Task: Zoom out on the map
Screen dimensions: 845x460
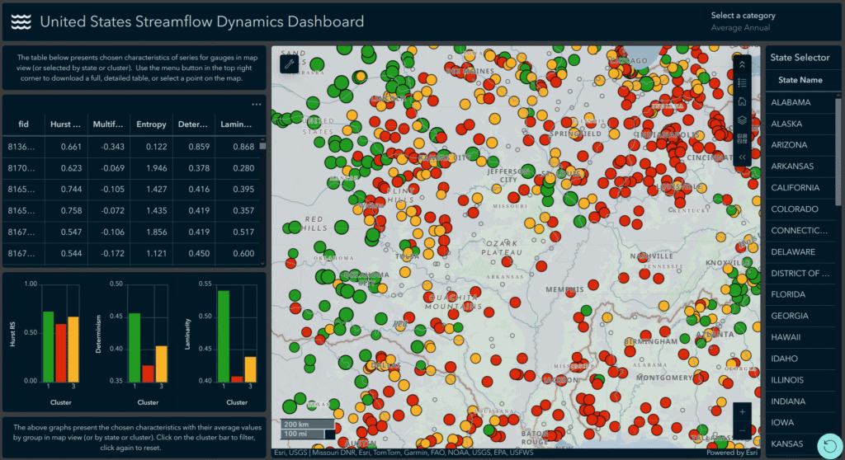Action: [x=742, y=431]
